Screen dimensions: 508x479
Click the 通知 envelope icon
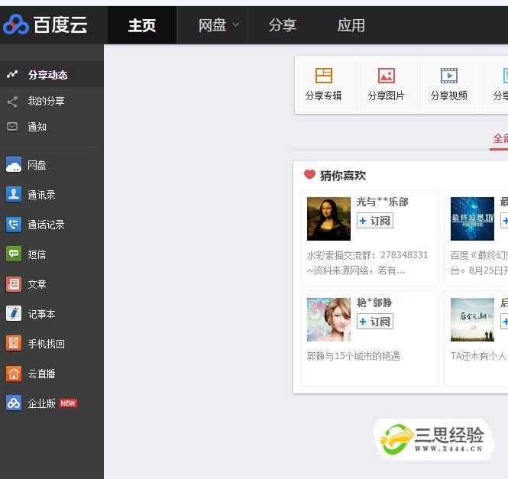tap(12, 126)
